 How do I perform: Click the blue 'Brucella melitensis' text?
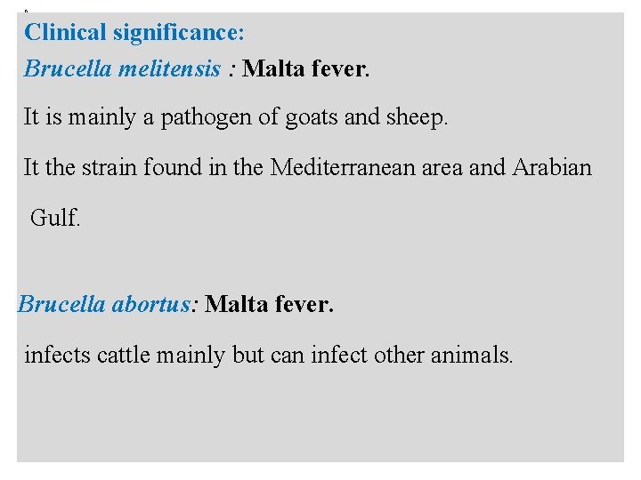click(x=122, y=68)
